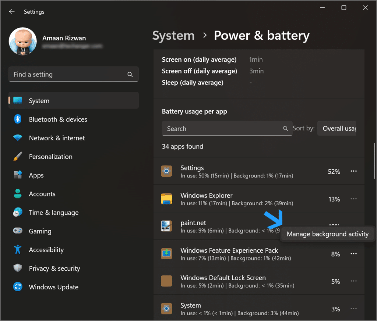Screen dimensions: 377x321
Task: Select the Amaan Rizwan account name
Action: point(64,38)
